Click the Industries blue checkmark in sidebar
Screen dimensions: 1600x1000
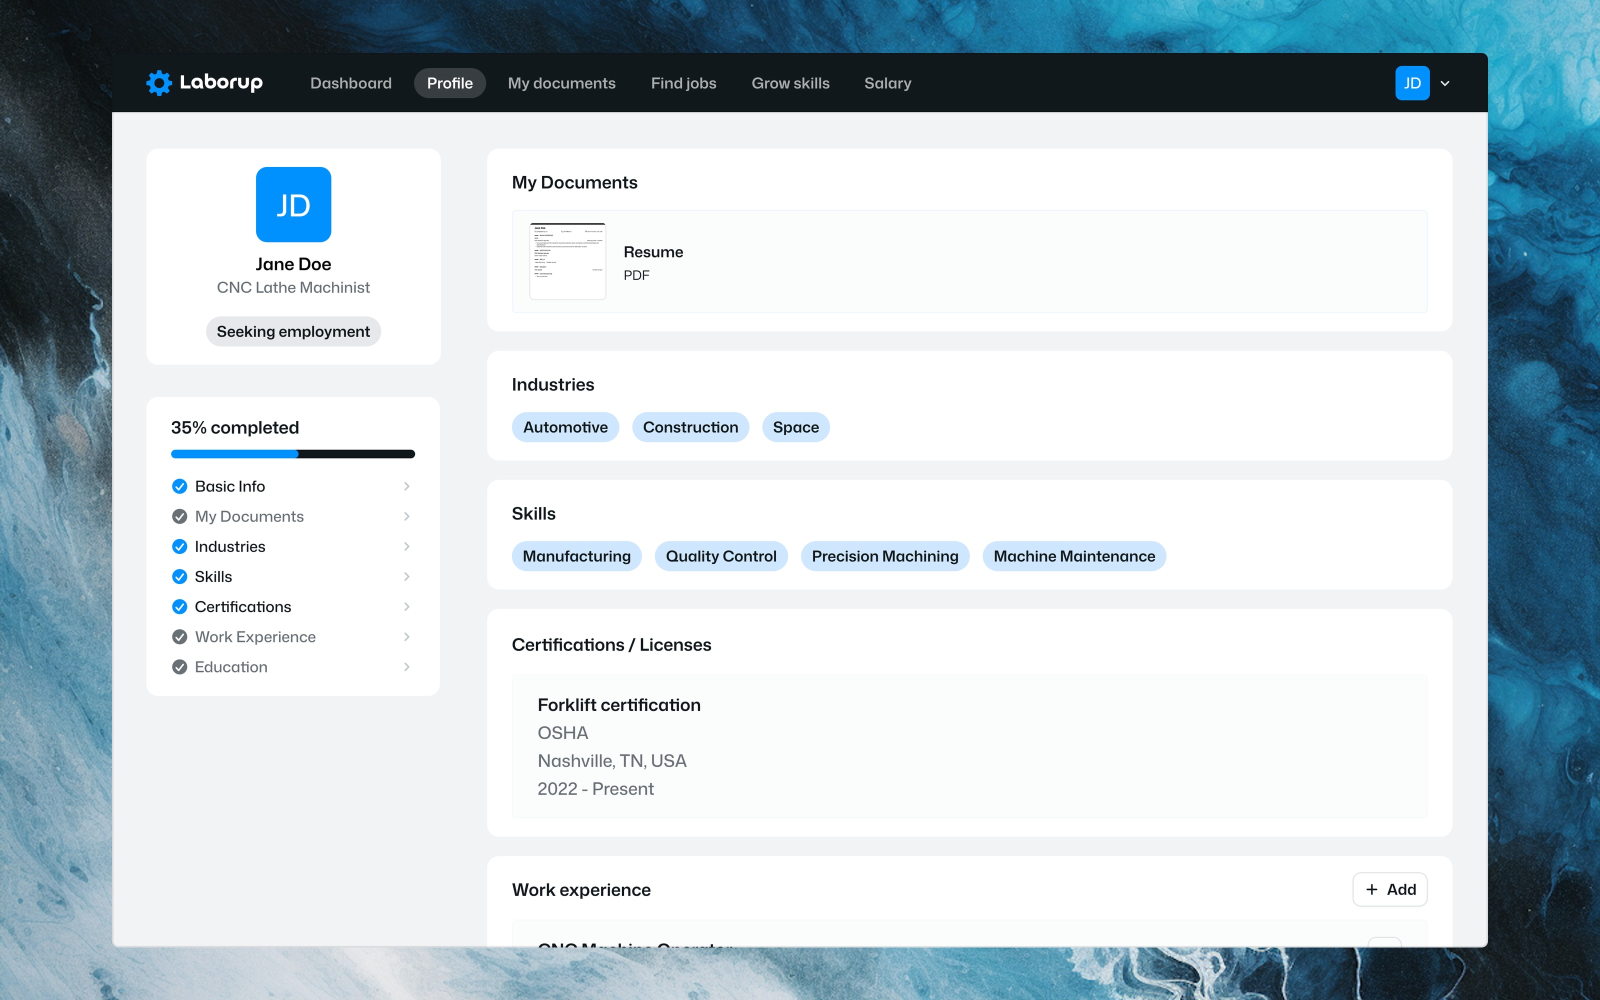tap(179, 546)
